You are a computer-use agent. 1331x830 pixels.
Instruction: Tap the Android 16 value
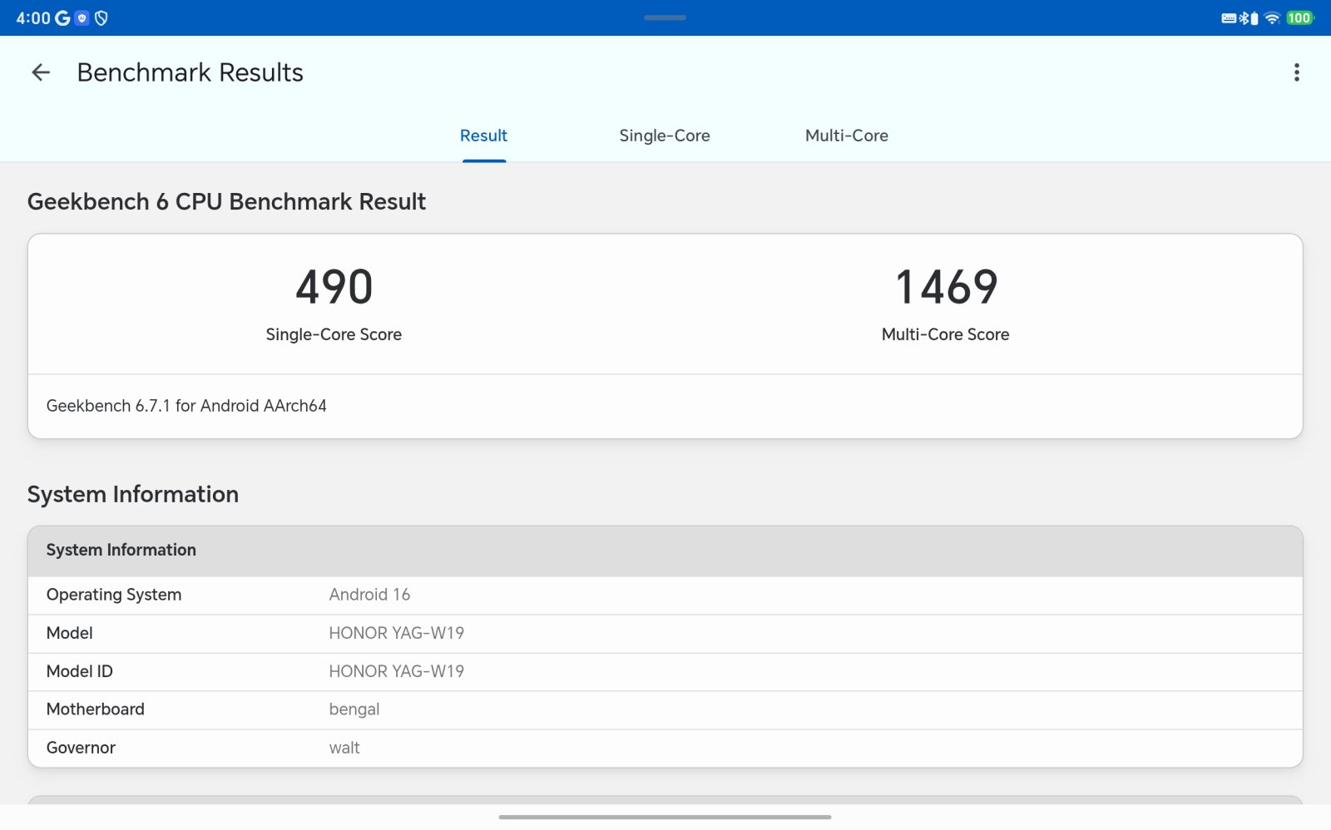(369, 595)
